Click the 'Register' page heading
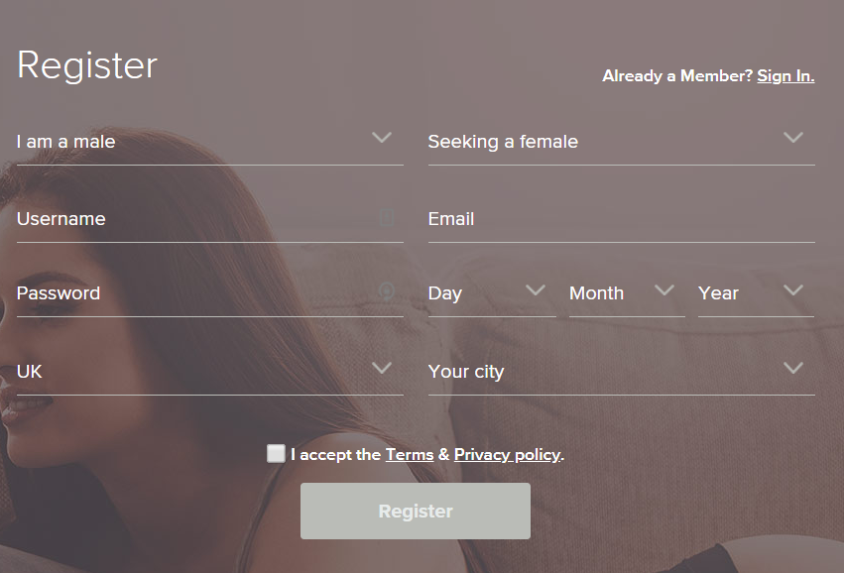Image resolution: width=844 pixels, height=573 pixels. coord(87,65)
